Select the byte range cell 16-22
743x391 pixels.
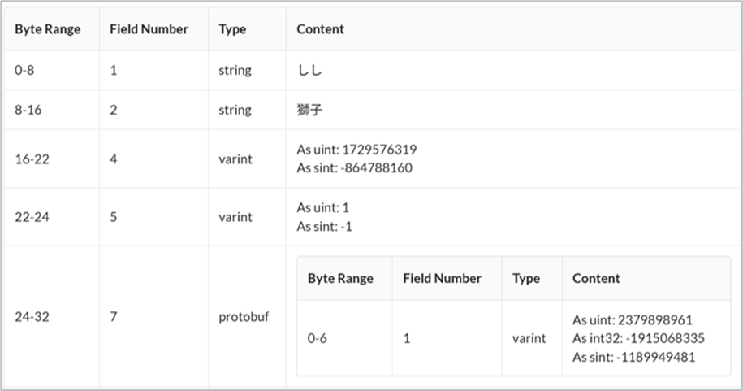click(x=32, y=159)
